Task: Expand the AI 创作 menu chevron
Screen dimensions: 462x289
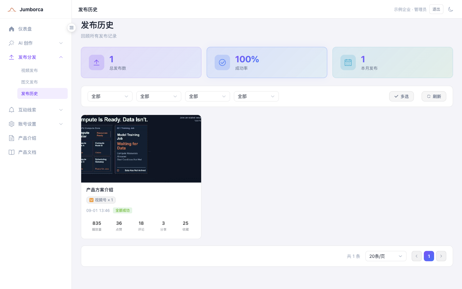Action: [61, 43]
